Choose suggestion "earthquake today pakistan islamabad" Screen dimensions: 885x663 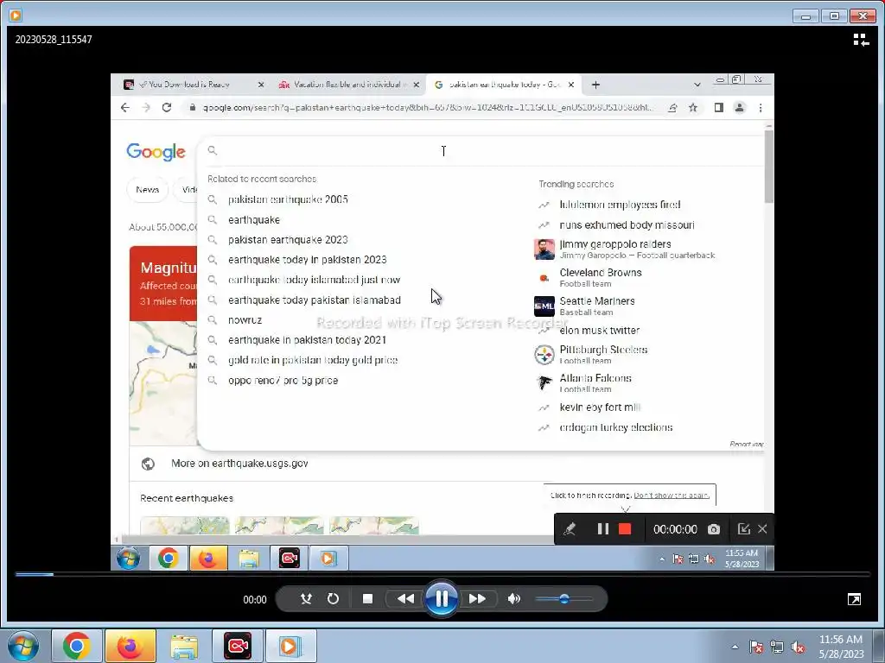315,300
